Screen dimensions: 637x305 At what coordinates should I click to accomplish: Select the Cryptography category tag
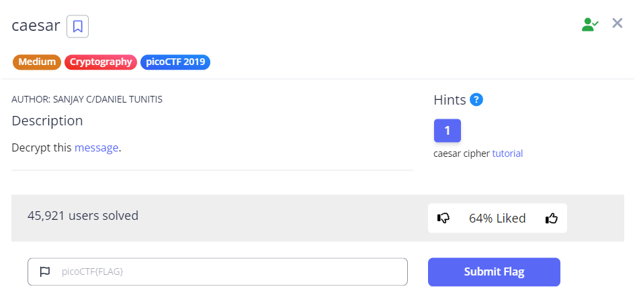click(x=101, y=62)
